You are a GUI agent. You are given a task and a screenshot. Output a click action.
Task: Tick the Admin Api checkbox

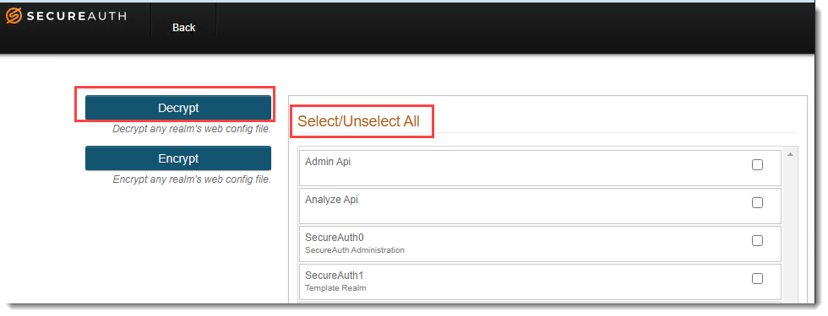[757, 165]
